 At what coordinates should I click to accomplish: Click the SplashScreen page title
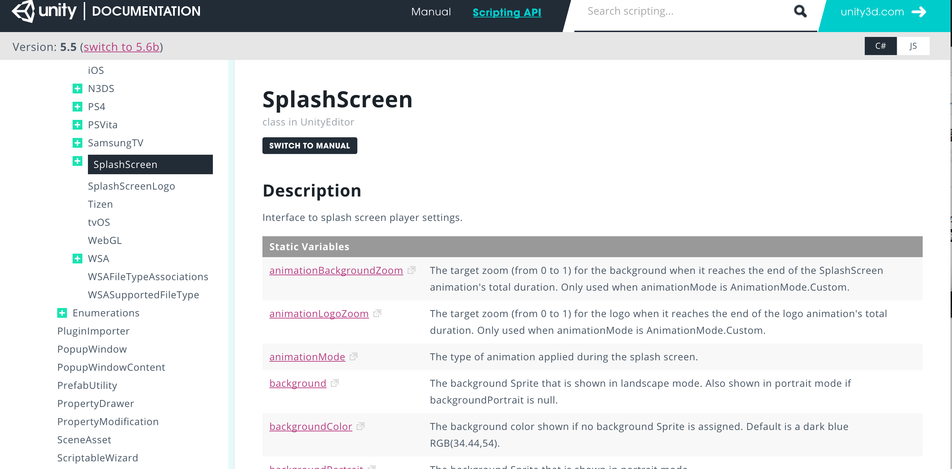tap(337, 99)
